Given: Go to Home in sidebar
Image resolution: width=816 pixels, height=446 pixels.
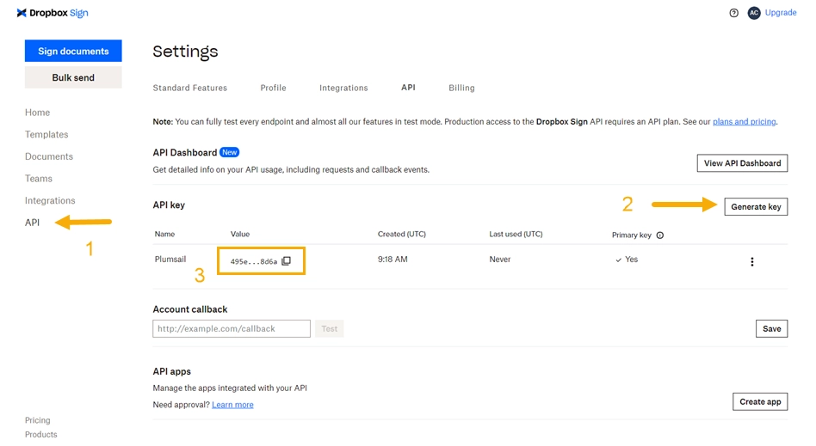Looking at the screenshot, I should [38, 113].
